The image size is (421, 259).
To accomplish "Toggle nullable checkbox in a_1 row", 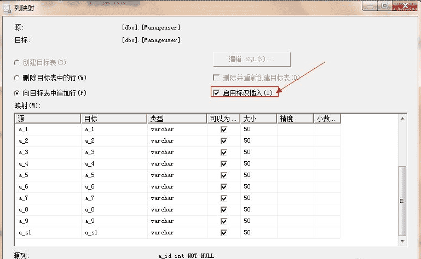I will [x=224, y=129].
